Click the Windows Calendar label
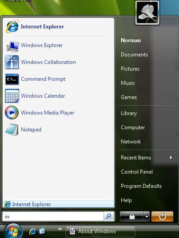Image resolution: width=179 pixels, height=238 pixels. click(43, 96)
